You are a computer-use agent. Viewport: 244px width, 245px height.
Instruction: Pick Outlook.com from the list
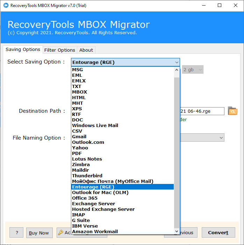click(123, 142)
